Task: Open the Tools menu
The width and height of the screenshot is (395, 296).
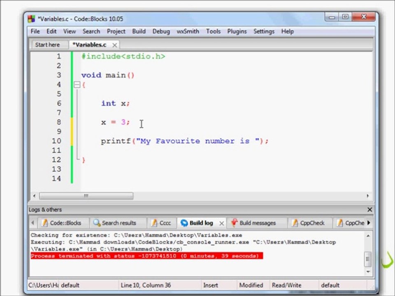Action: point(214,32)
